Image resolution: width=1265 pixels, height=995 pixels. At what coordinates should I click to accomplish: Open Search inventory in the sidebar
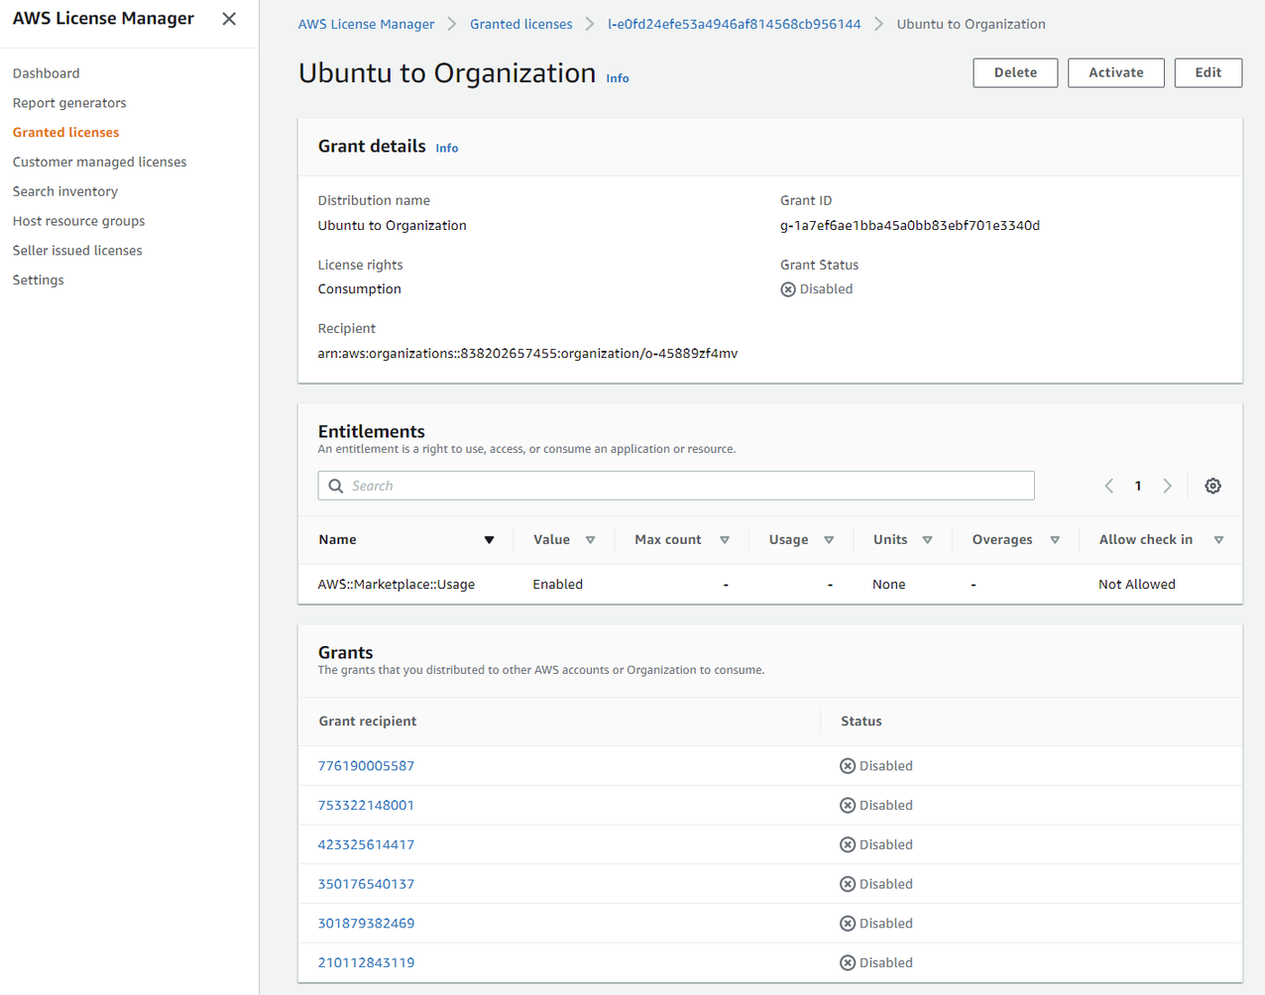tap(65, 192)
